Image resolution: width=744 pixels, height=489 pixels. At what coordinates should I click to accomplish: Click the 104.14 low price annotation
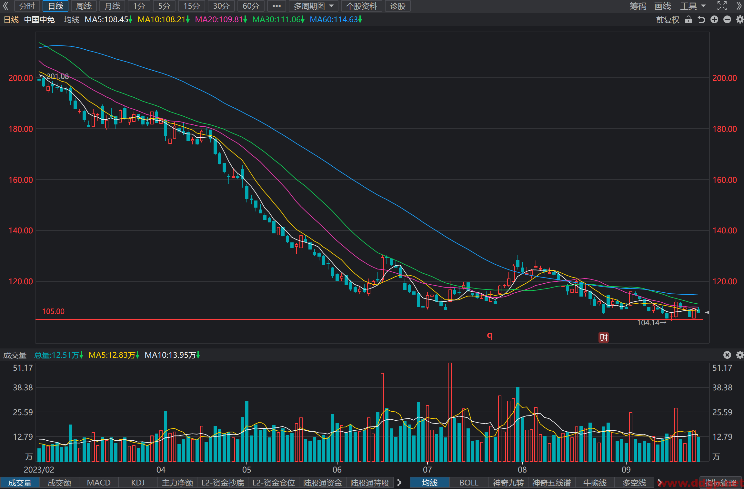(648, 323)
